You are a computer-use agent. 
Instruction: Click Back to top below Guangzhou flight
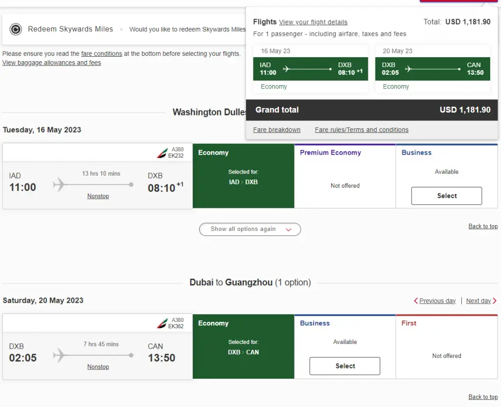[482, 397]
